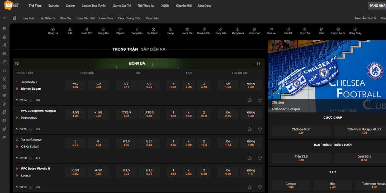Bet Jamshedpur +0.5 handicap at 1.02
Viewport: 386px width, 193px height.
click(75, 85)
